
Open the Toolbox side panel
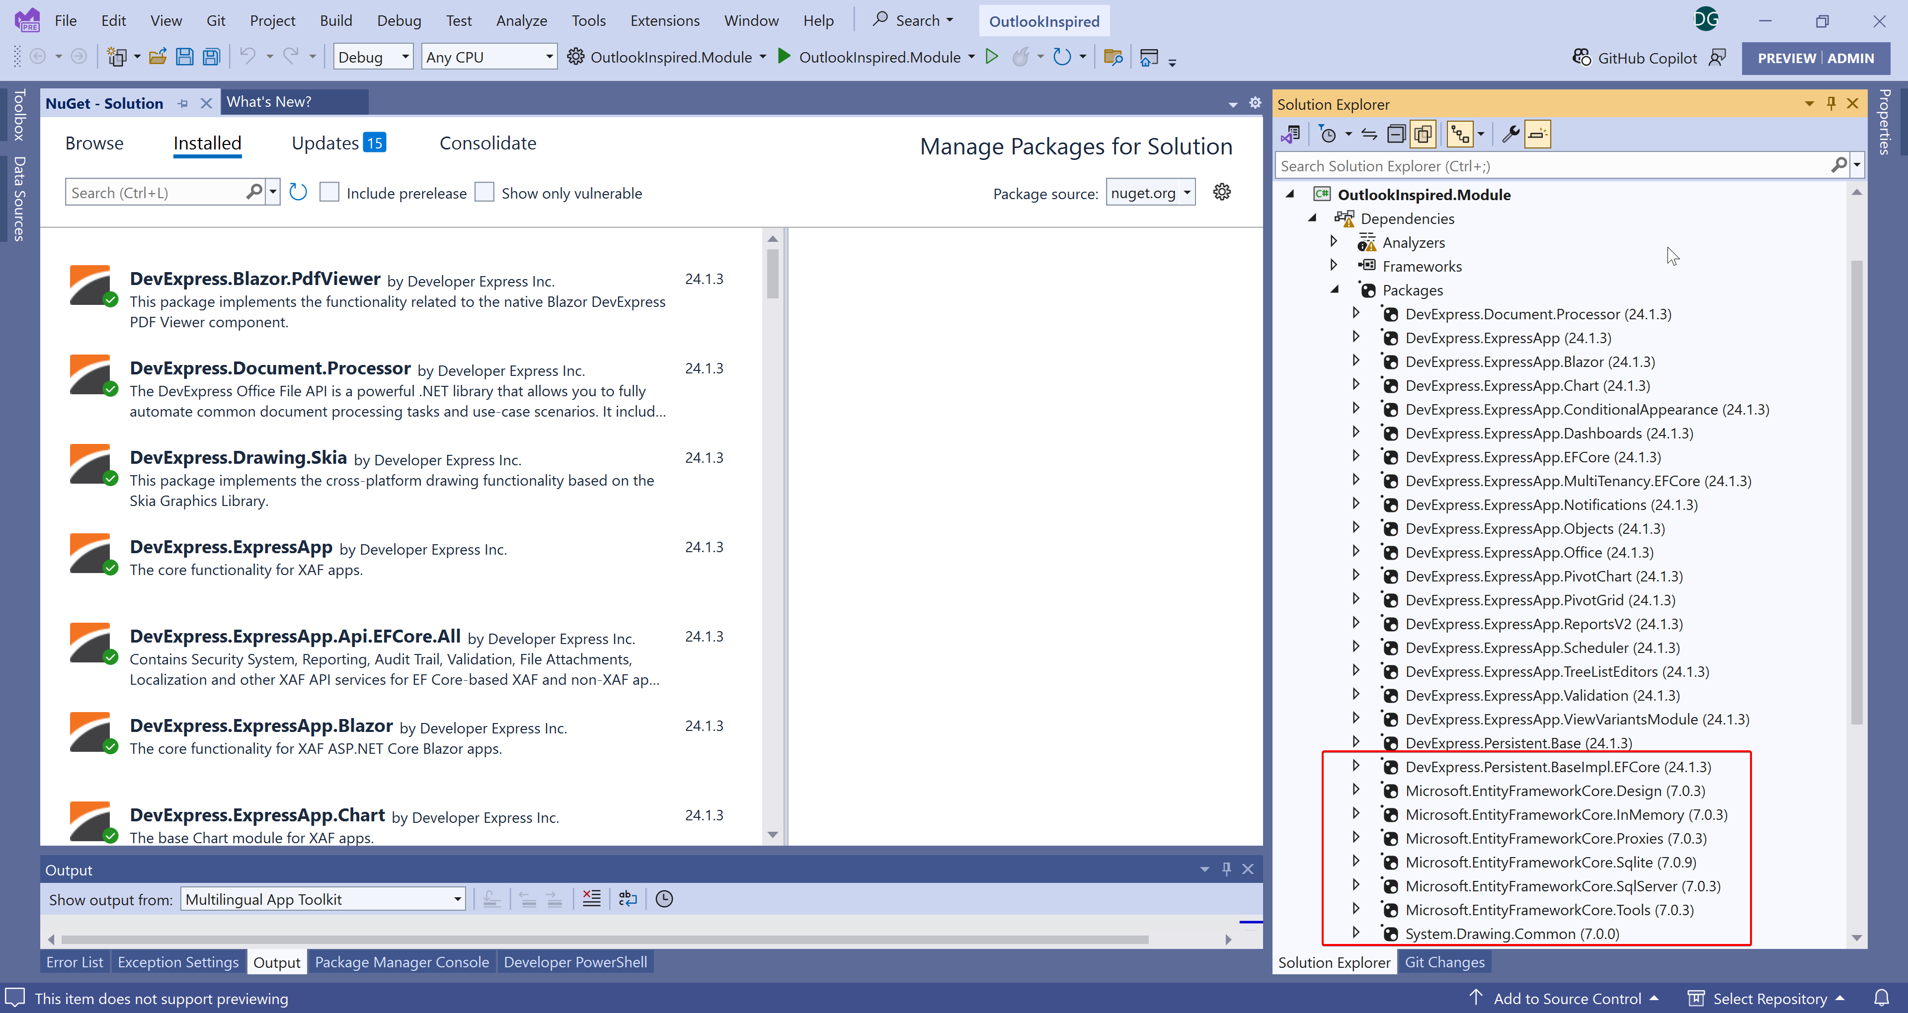click(19, 115)
